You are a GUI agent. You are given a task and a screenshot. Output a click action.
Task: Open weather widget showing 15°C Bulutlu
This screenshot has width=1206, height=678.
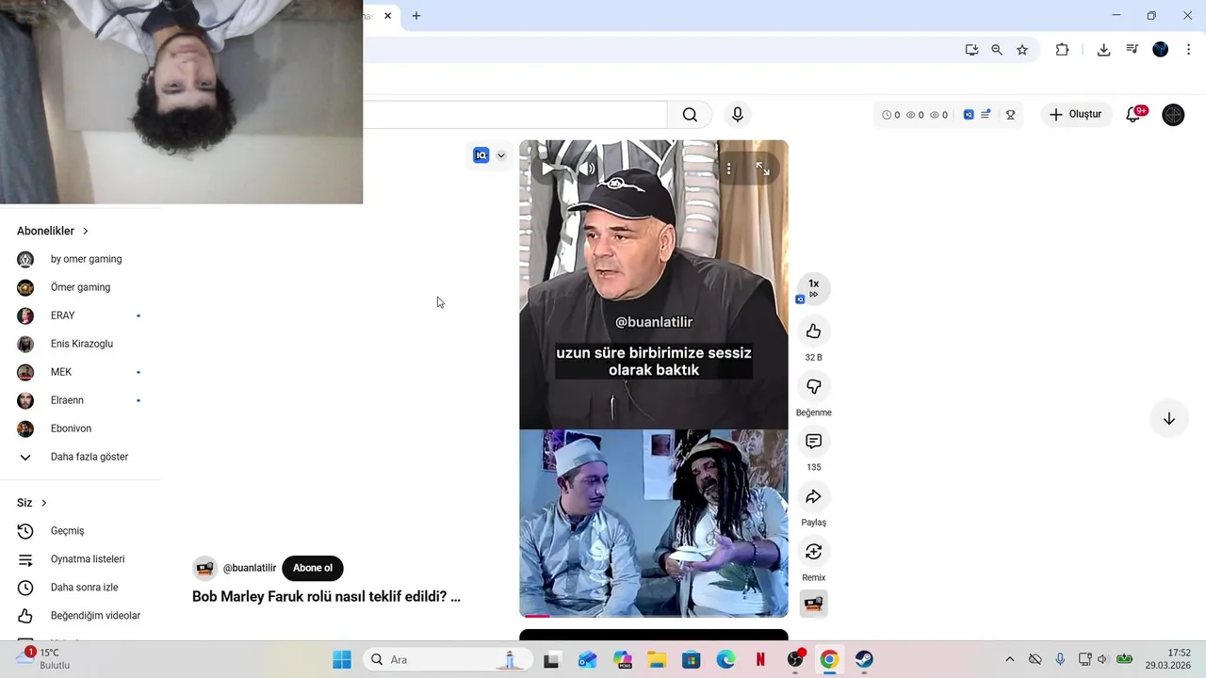(x=43, y=659)
